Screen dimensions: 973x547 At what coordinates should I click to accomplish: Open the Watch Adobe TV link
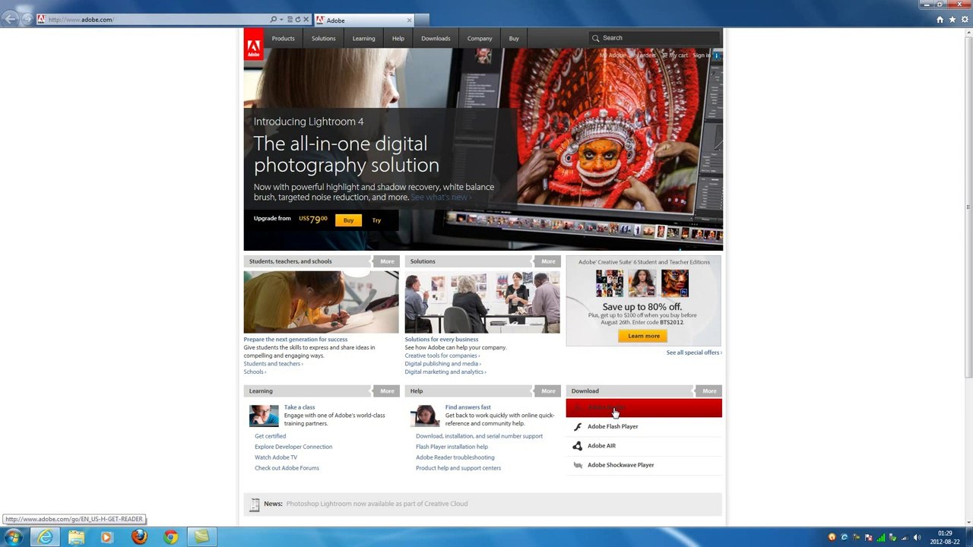[276, 457]
